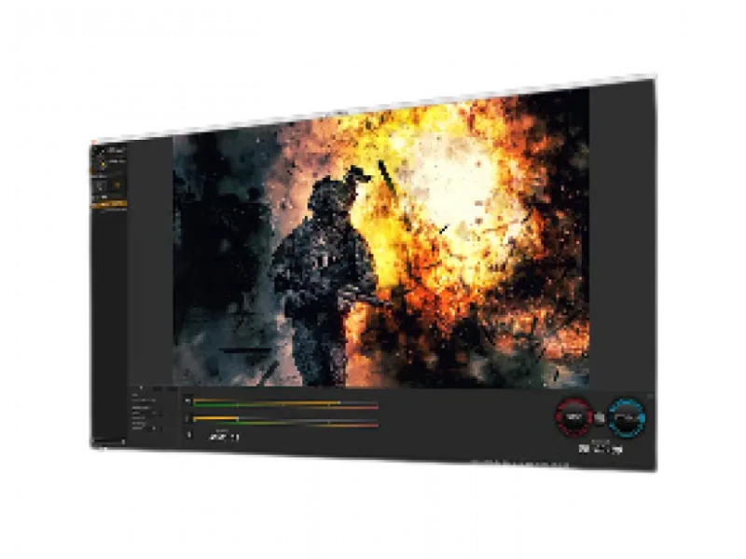Click the orange icon beside the sidebar grey thumbnail
Screen dimensions: 746x559
point(117,185)
